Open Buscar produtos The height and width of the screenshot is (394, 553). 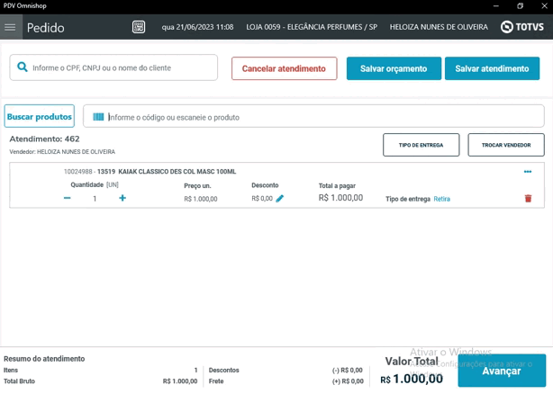click(x=40, y=116)
